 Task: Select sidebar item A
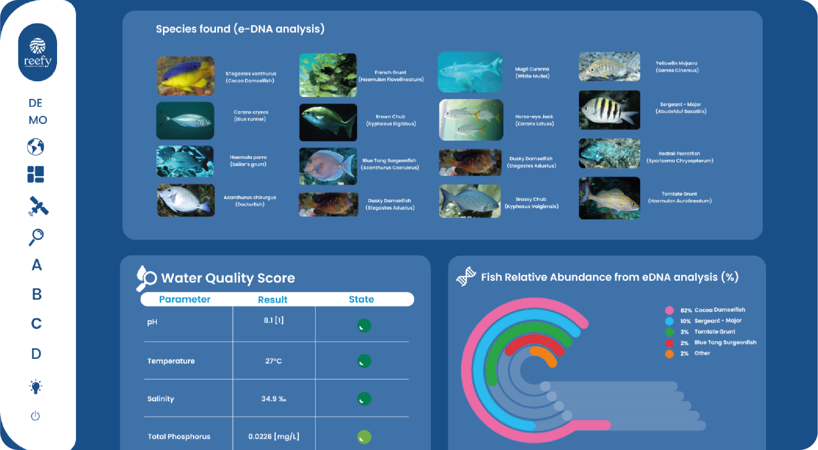coord(37,265)
